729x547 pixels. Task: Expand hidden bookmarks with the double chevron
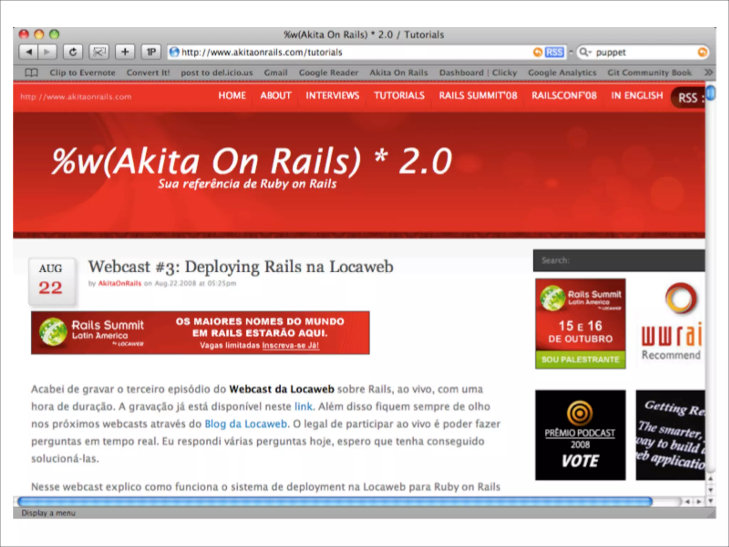coord(708,72)
